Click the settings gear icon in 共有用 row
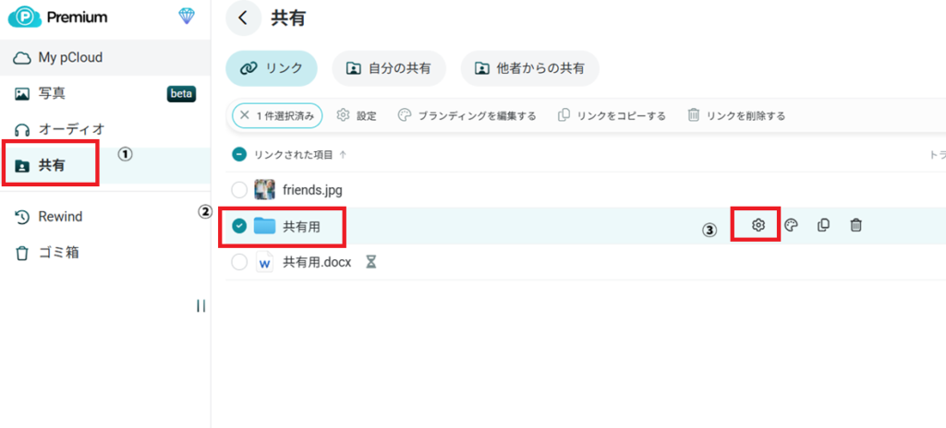This screenshot has height=428, width=946. pos(758,225)
